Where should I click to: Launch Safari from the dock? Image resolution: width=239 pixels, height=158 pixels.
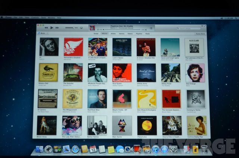pos(75,149)
